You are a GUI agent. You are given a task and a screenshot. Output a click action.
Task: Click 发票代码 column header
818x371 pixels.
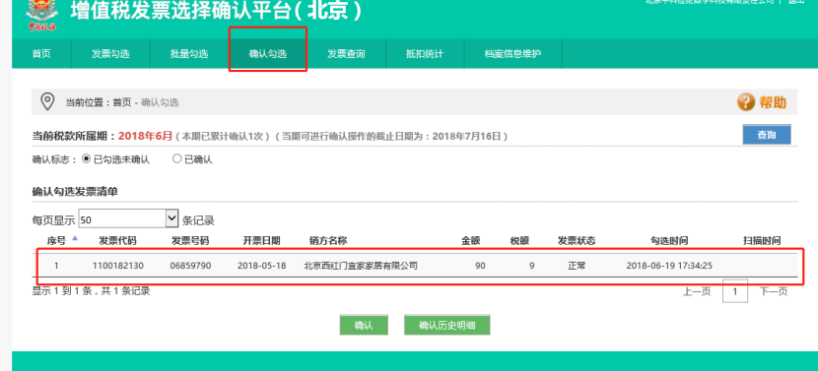tap(118, 241)
